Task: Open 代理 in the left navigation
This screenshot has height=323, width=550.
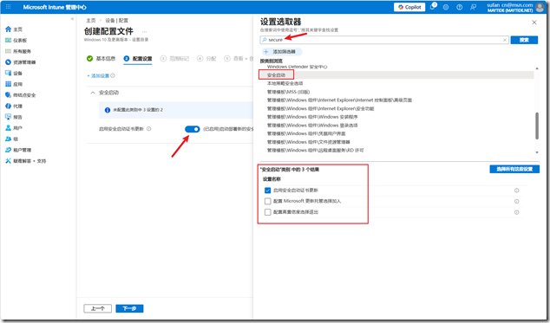Action: coord(14,106)
